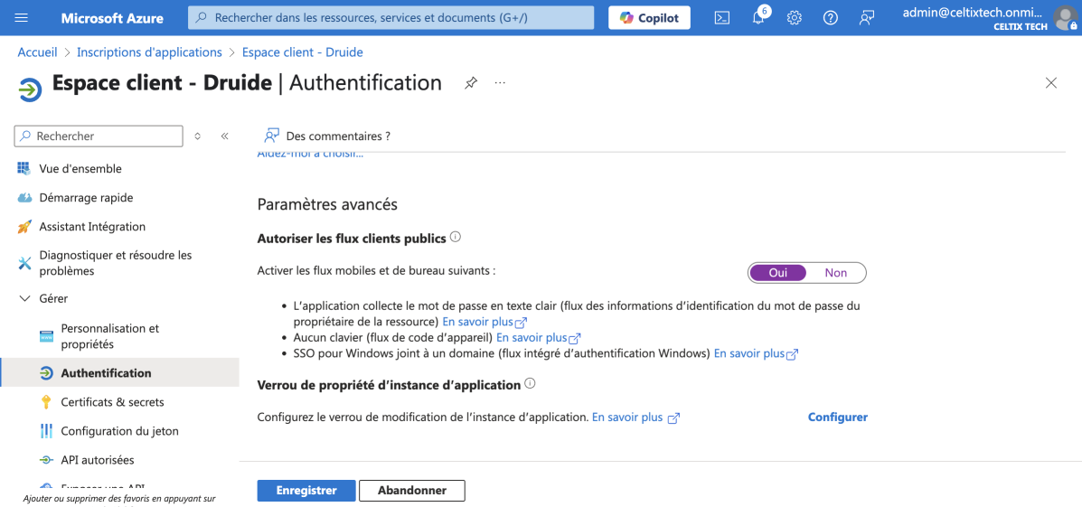Collapse the Gérer section in sidebar

click(x=24, y=299)
